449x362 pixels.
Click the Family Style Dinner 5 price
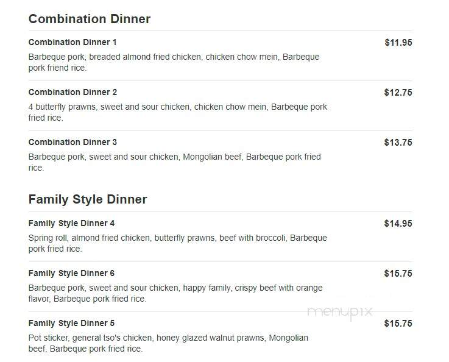point(398,324)
